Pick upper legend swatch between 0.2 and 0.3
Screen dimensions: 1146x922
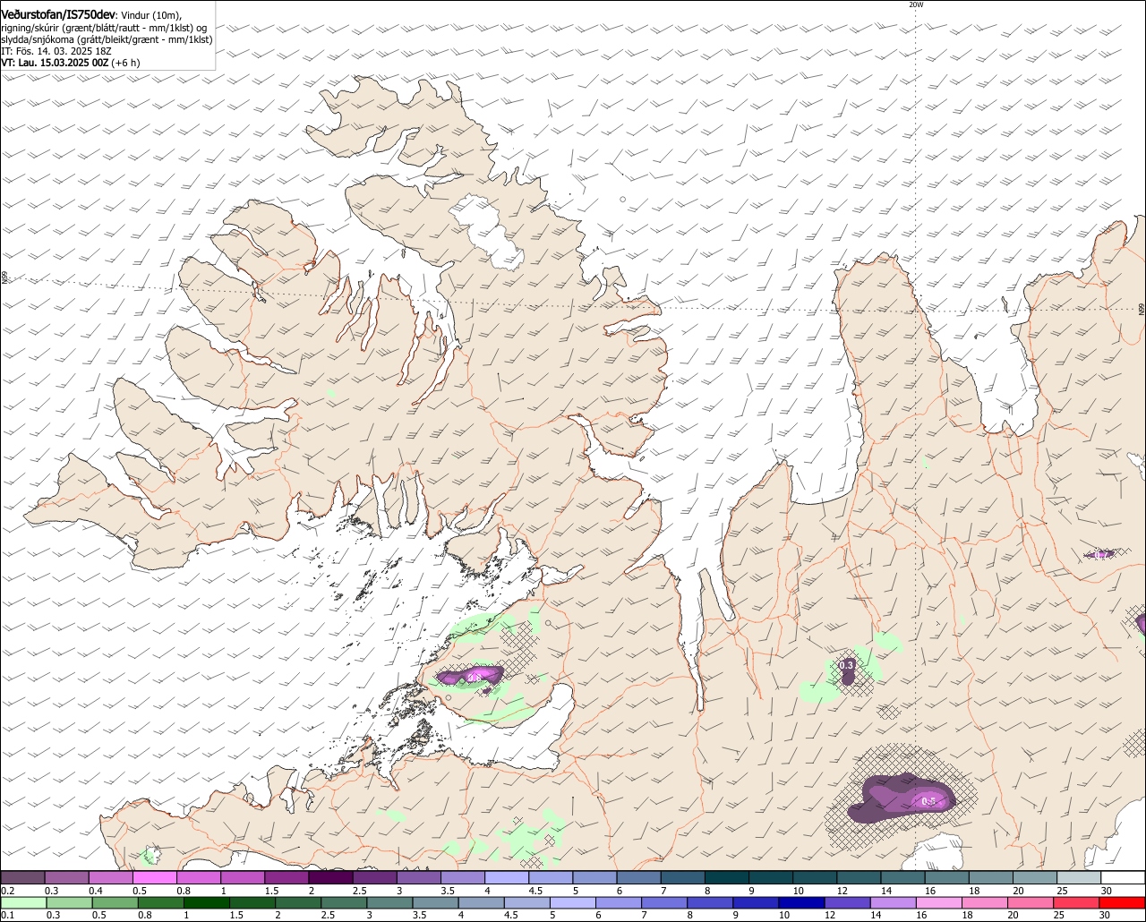(22, 877)
